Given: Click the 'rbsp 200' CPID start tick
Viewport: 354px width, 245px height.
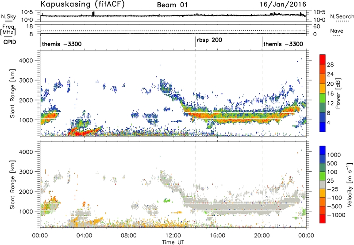Looking at the screenshot, I should point(196,42).
